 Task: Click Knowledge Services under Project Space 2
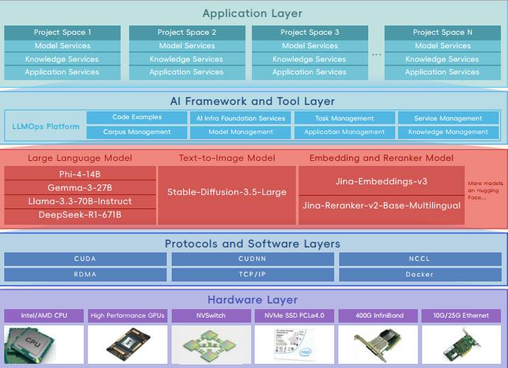point(187,59)
